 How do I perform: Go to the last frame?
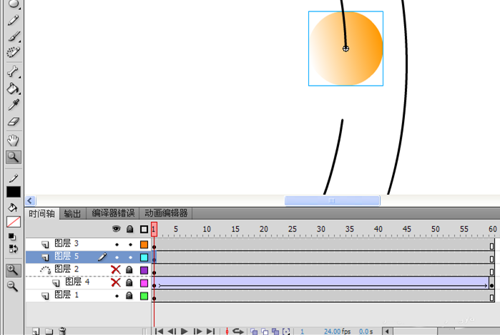pos(210,331)
